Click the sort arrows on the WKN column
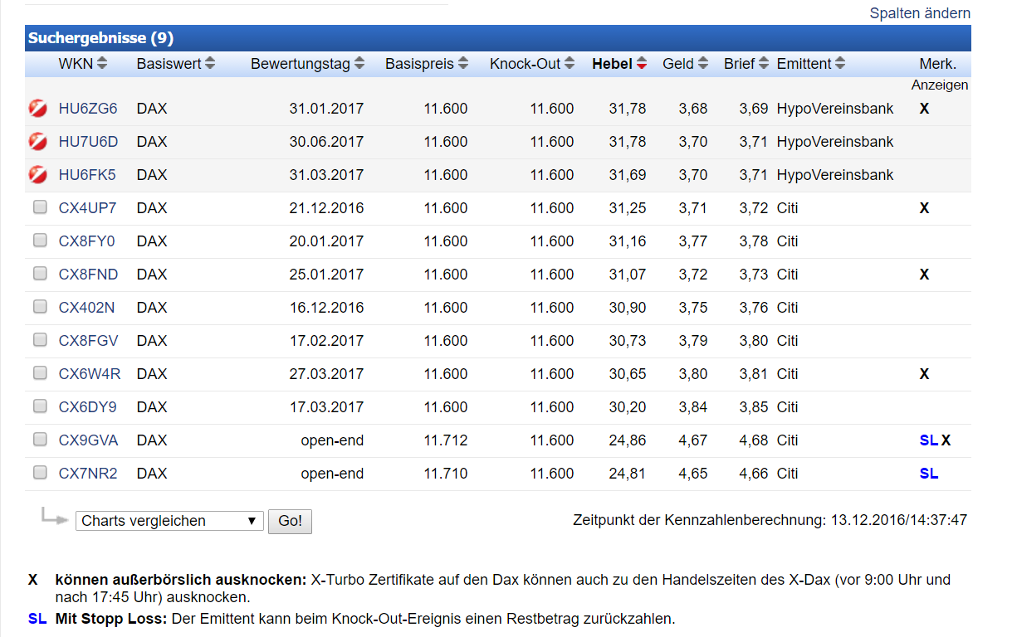Image resolution: width=1012 pixels, height=637 pixels. pyautogui.click(x=103, y=63)
